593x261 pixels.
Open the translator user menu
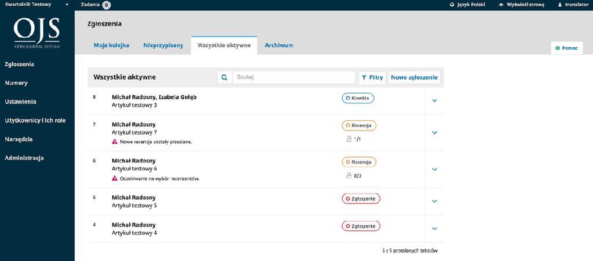click(x=573, y=5)
